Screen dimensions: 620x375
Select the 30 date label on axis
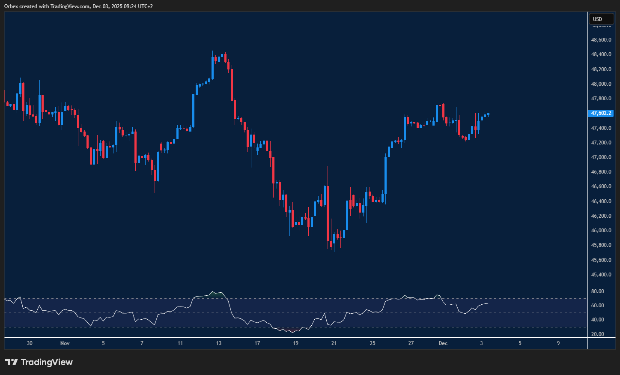coord(30,343)
